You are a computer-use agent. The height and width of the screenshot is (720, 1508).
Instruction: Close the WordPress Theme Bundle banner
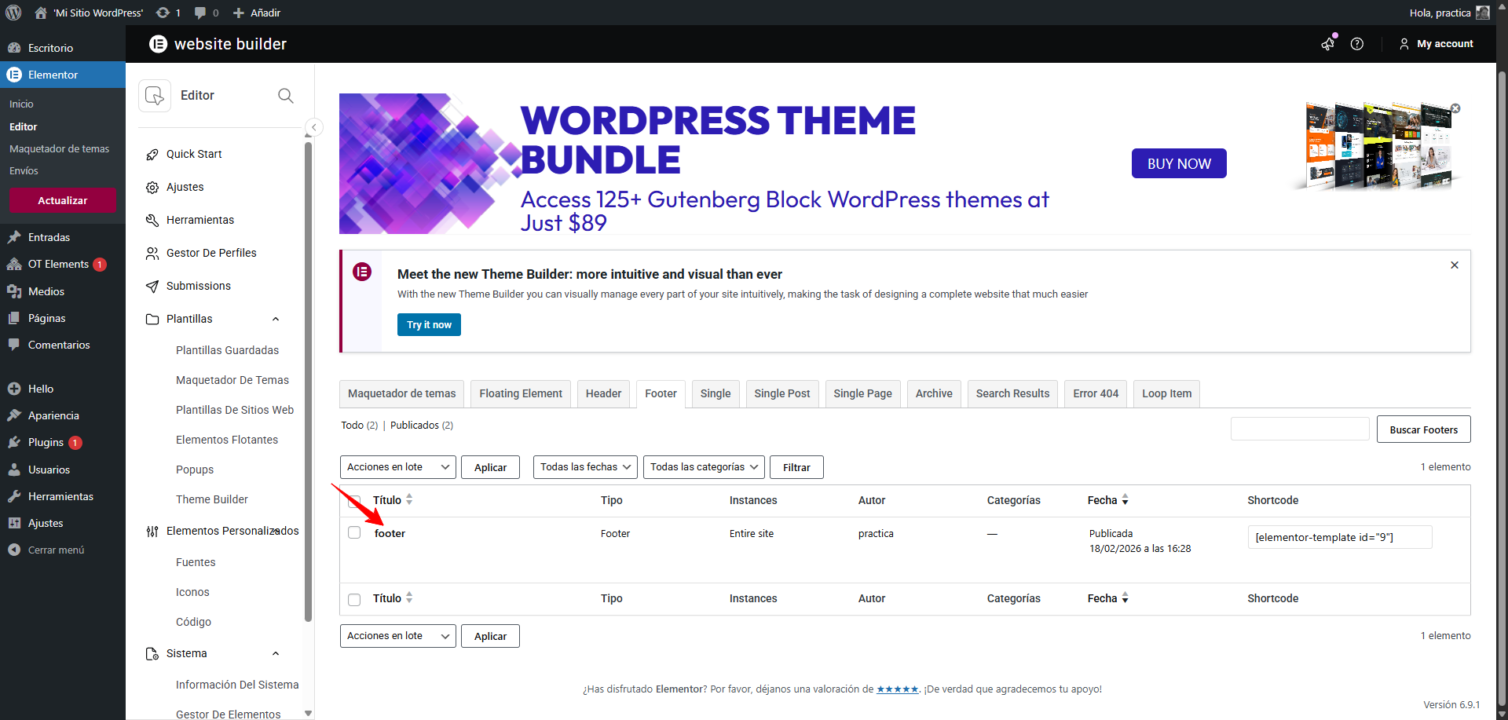click(1455, 108)
